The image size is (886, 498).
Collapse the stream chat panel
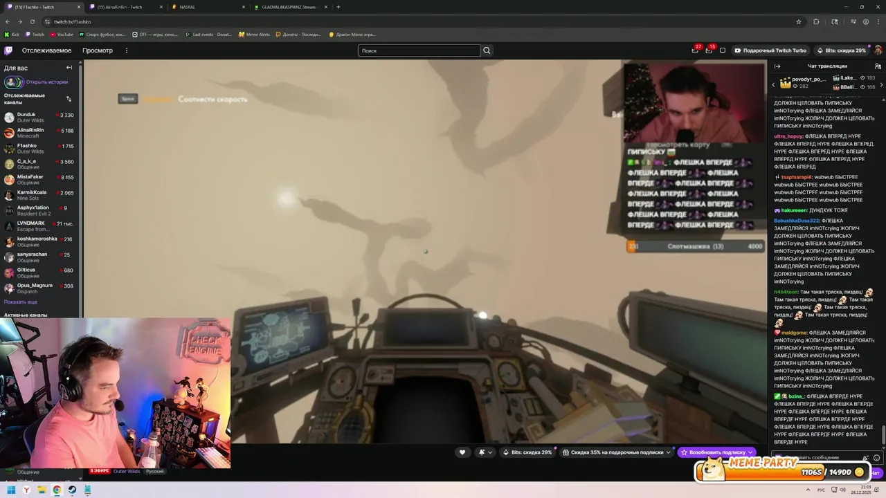777,66
